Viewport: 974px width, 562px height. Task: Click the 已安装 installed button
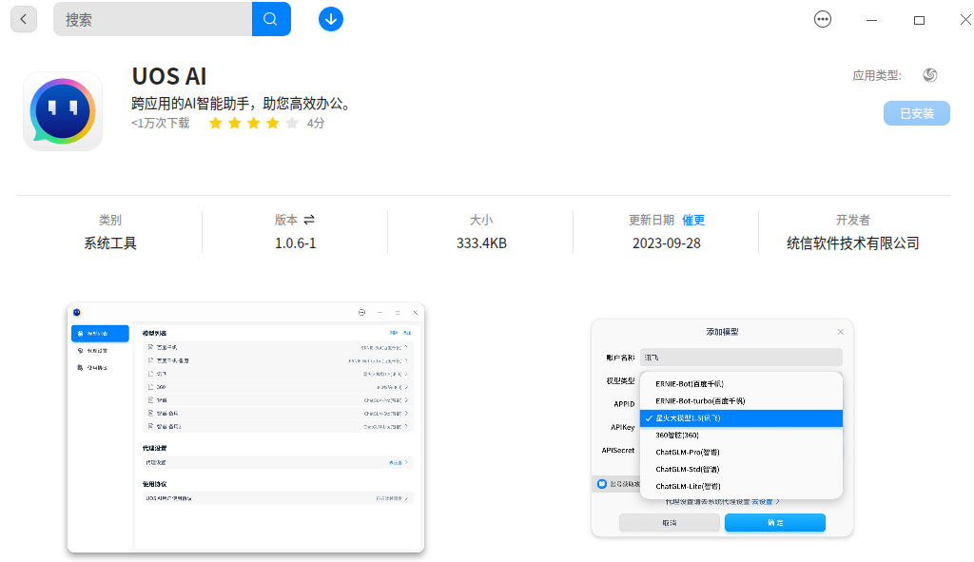916,114
